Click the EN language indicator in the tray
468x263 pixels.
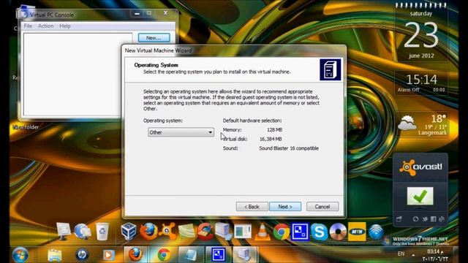tap(401, 254)
